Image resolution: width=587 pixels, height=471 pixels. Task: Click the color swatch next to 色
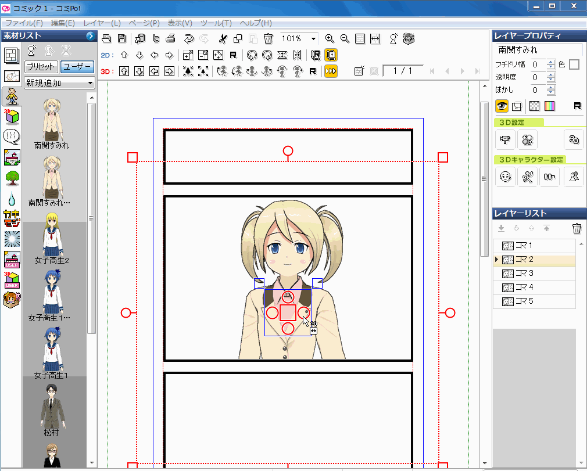[x=574, y=64]
